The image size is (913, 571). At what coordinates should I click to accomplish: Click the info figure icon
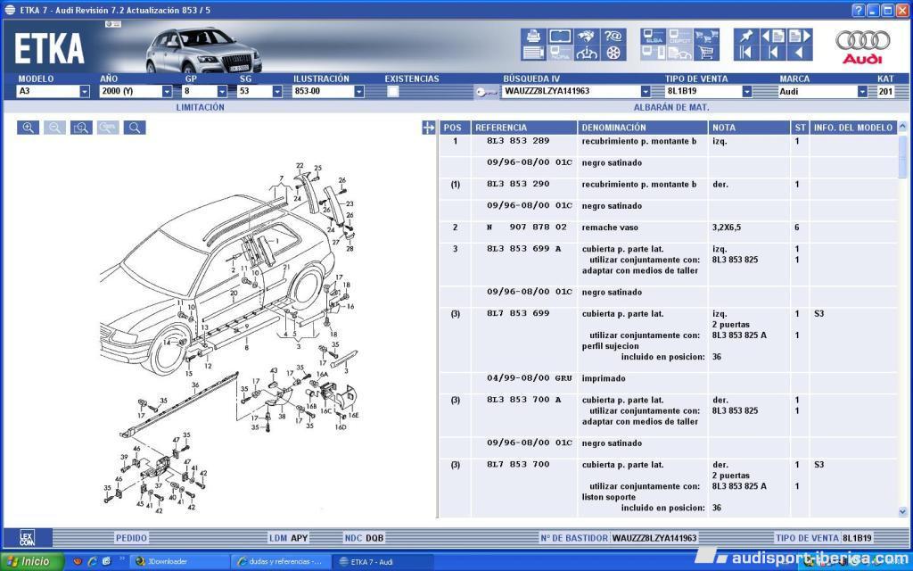tap(587, 53)
